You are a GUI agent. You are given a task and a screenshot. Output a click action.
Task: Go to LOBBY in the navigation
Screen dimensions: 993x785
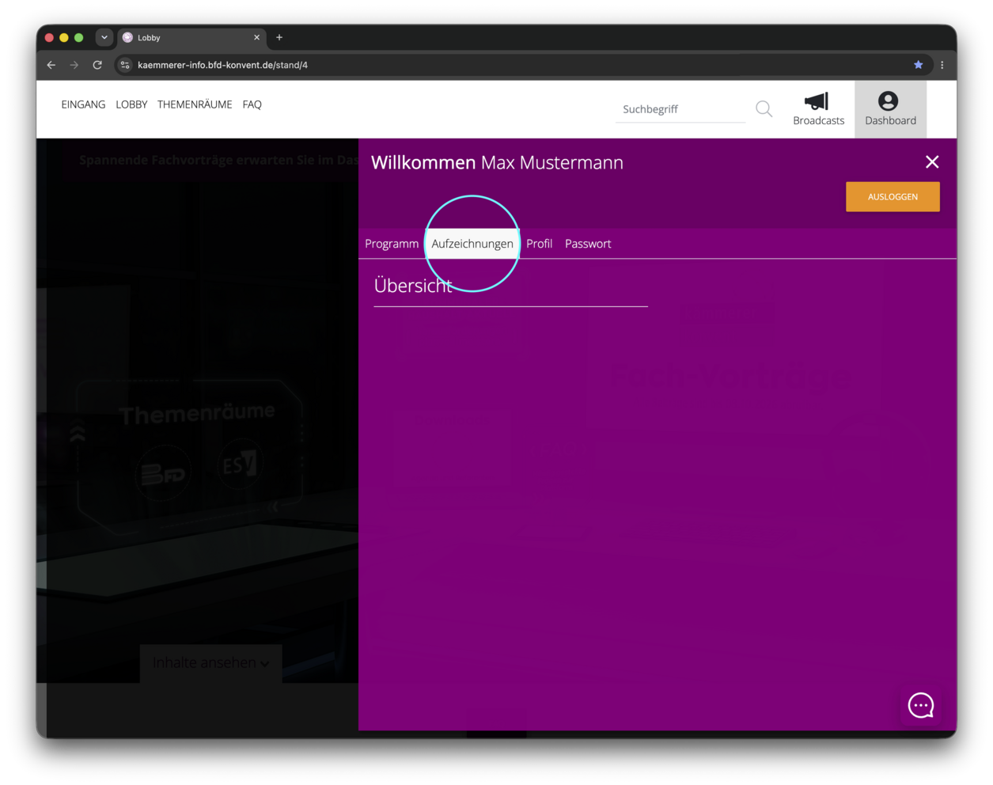(x=131, y=104)
